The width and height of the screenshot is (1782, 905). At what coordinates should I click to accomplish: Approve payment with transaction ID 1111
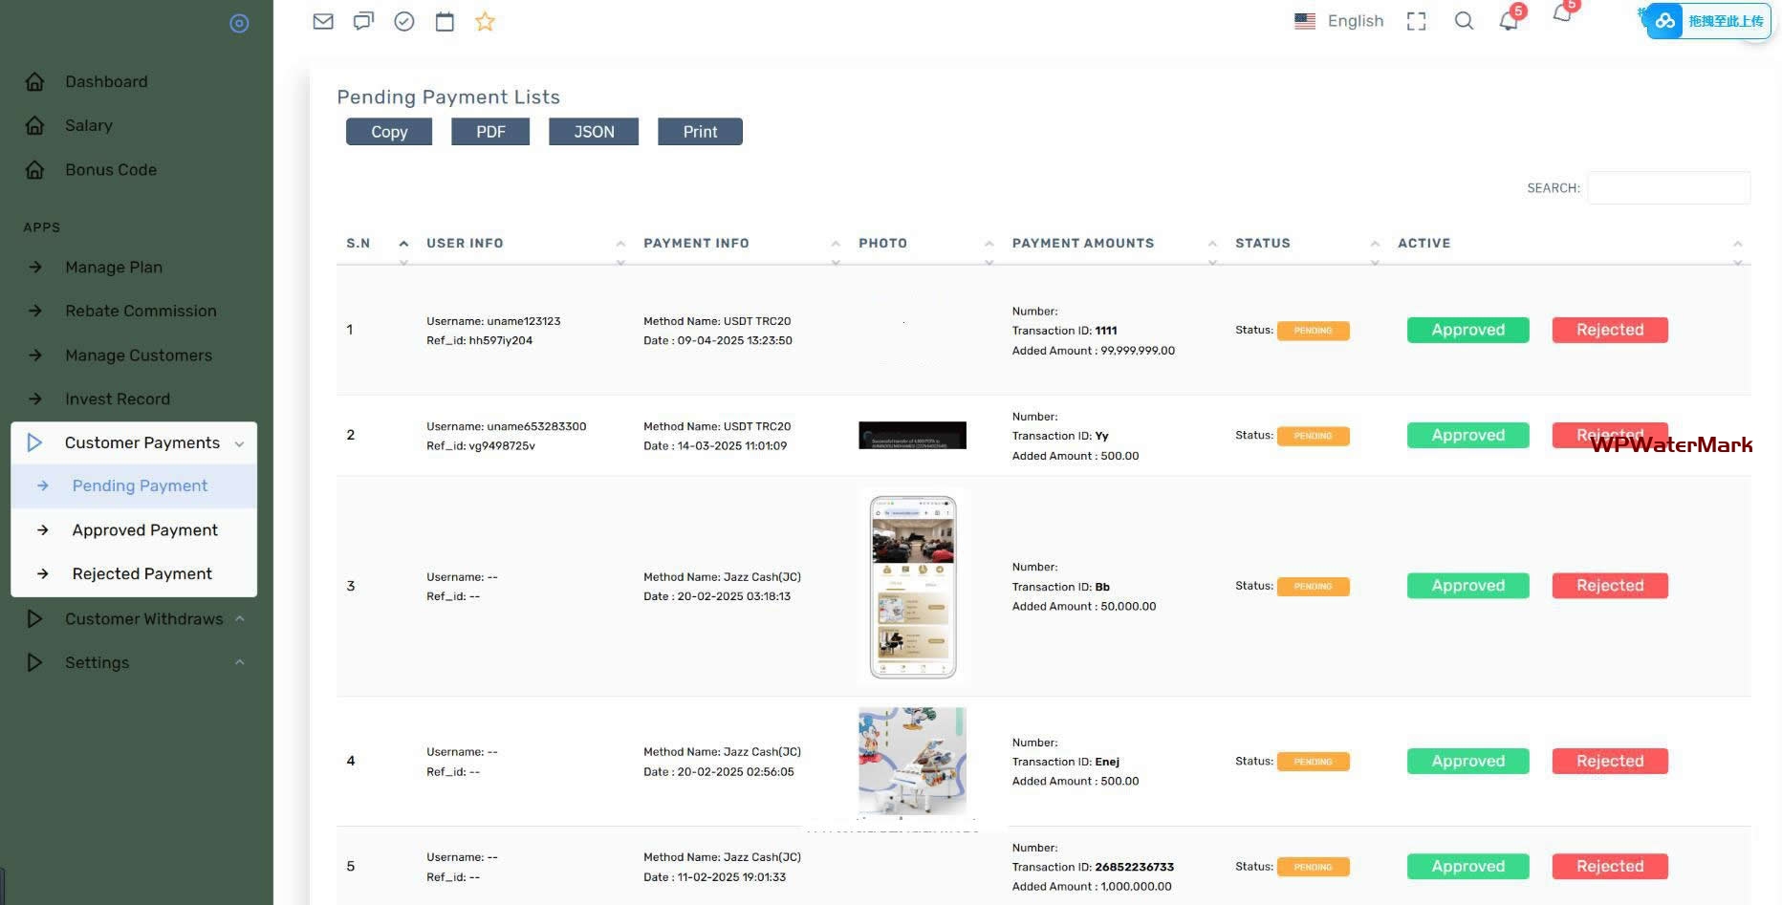click(x=1467, y=330)
